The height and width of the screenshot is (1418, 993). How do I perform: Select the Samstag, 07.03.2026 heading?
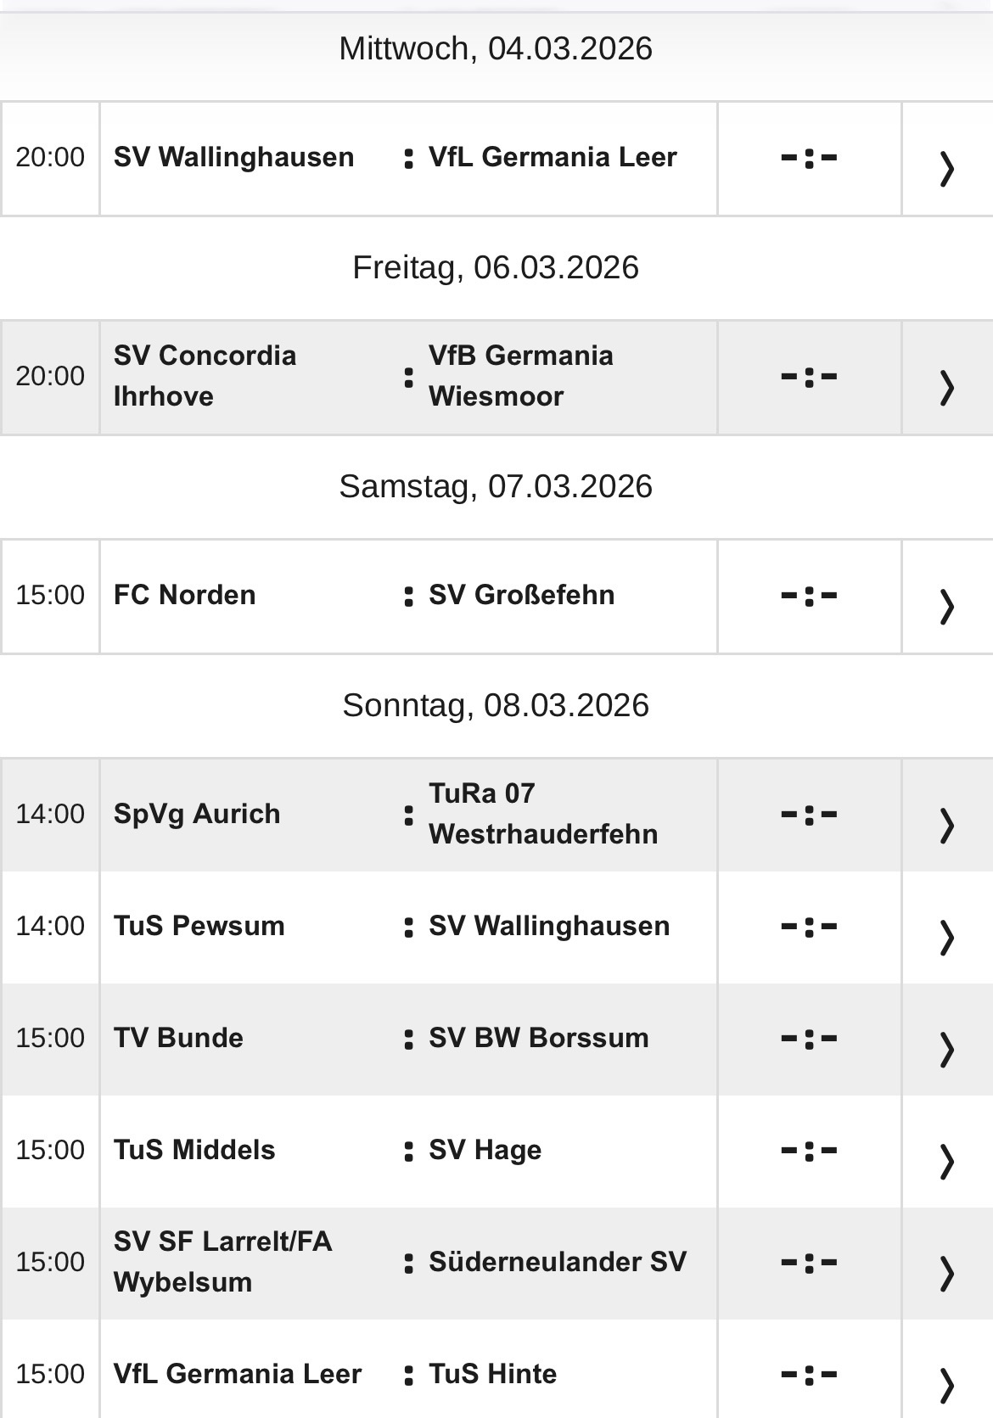[496, 485]
